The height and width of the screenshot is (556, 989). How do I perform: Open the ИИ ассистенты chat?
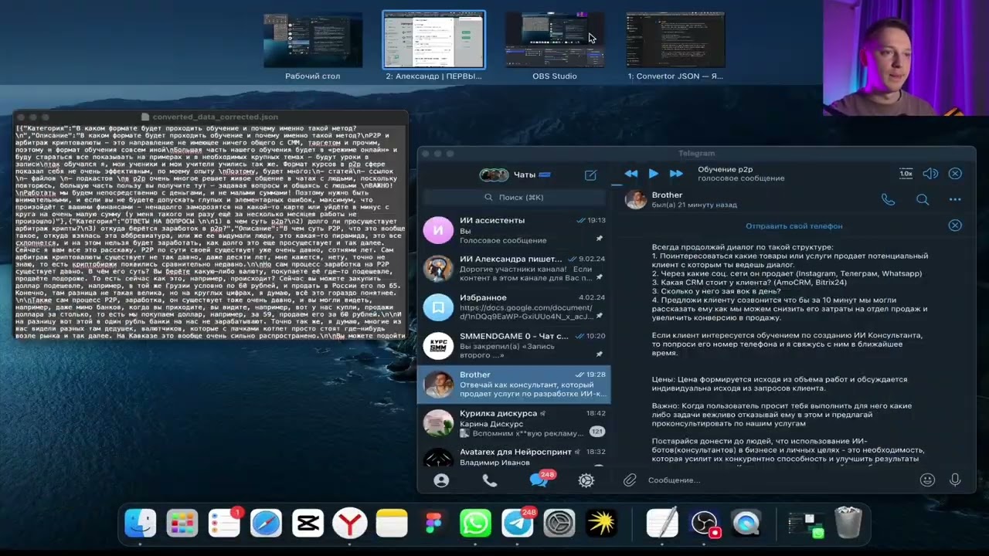point(514,230)
